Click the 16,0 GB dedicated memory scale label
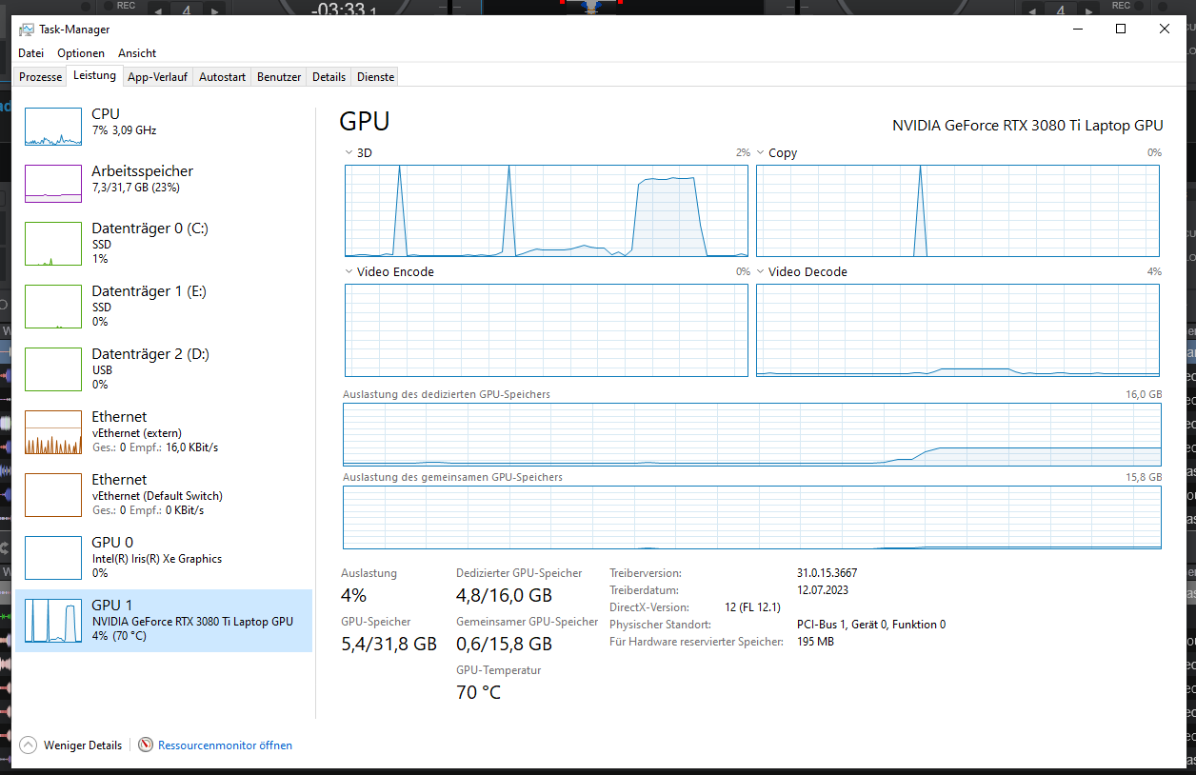Screen dimensions: 1196x775 pyautogui.click(x=1144, y=394)
